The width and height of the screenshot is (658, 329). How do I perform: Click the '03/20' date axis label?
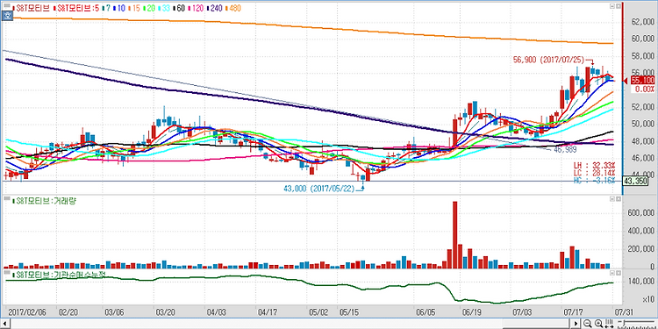tap(165, 312)
